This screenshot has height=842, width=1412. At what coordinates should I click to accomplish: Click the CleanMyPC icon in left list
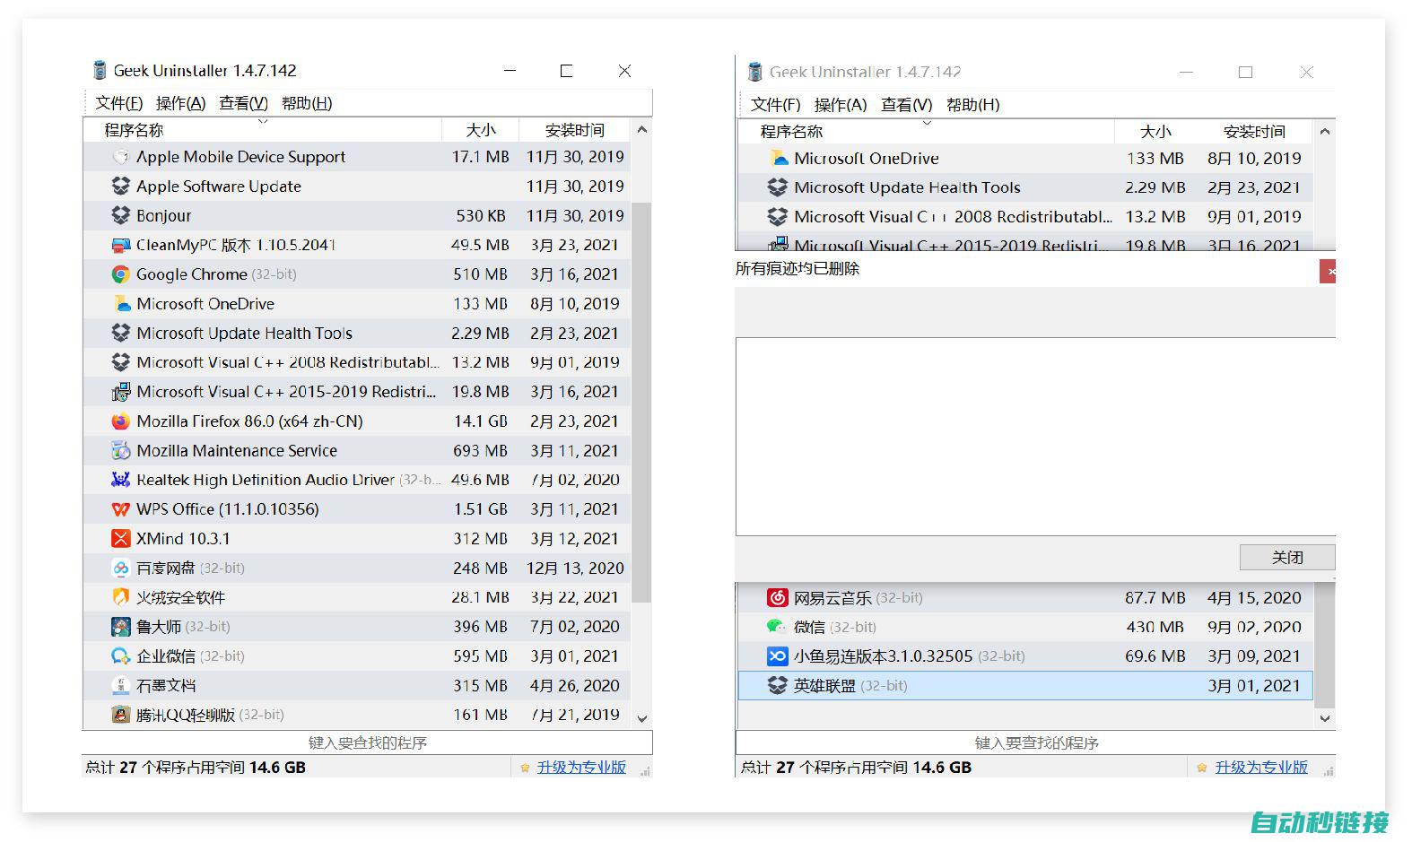(x=120, y=245)
